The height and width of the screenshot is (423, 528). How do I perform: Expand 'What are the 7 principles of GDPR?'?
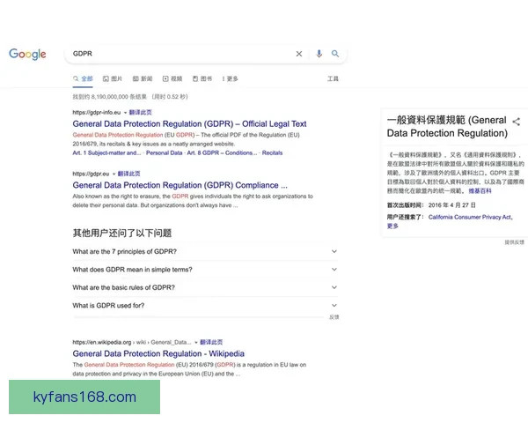(x=205, y=251)
